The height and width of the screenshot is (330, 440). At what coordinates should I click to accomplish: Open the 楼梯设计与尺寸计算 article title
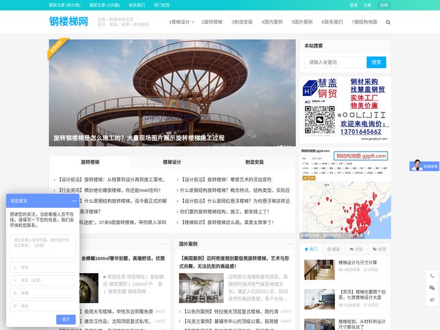pyautogui.click(x=358, y=263)
